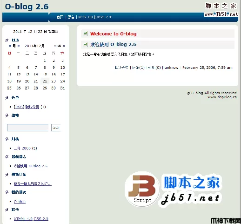The height and width of the screenshot is (224, 241).
Task: Click the pin icon next to 最新评论 heading
Action: pyautogui.click(x=7, y=175)
